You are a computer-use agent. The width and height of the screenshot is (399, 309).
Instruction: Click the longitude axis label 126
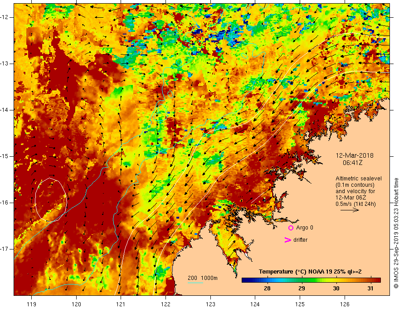[345, 304]
